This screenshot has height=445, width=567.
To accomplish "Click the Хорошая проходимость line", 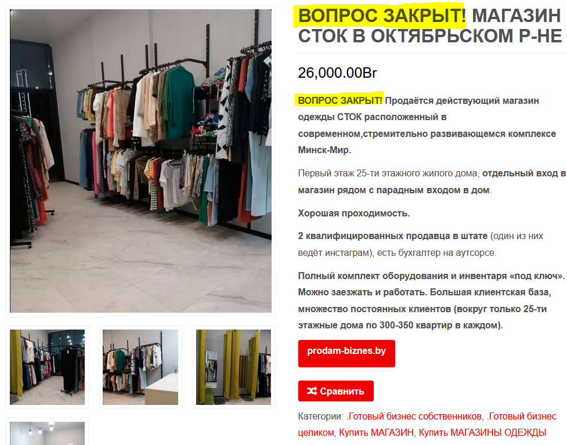I will tap(353, 214).
